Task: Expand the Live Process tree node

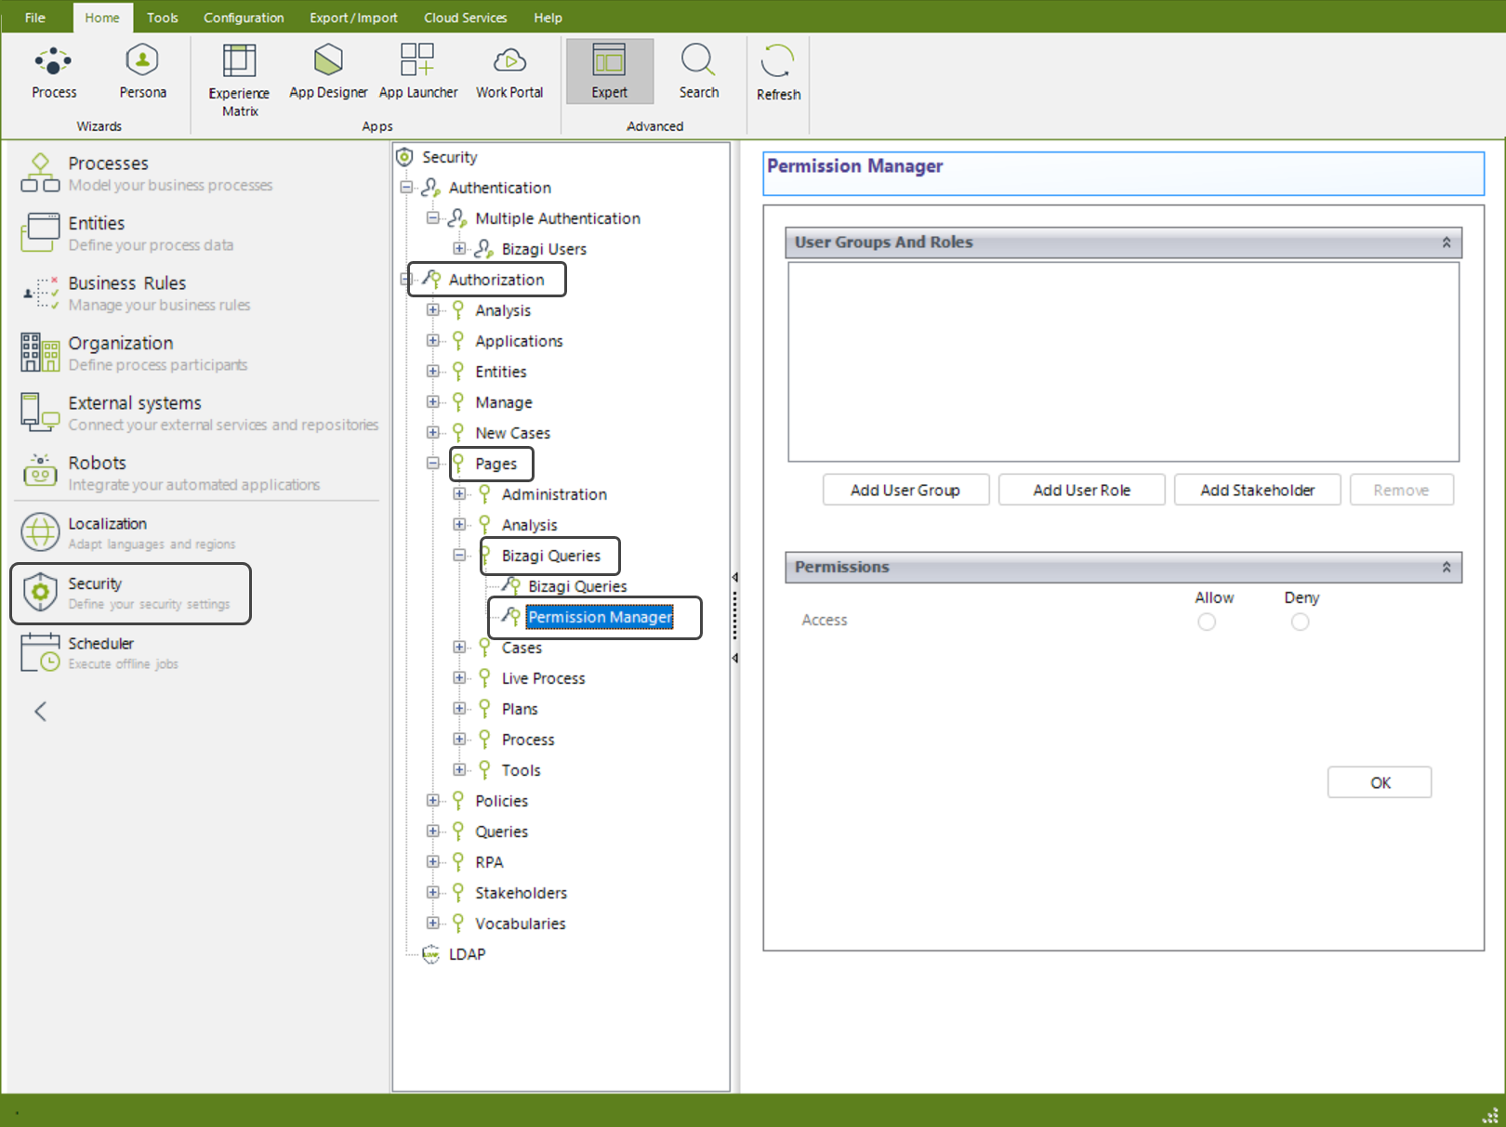Action: (459, 677)
